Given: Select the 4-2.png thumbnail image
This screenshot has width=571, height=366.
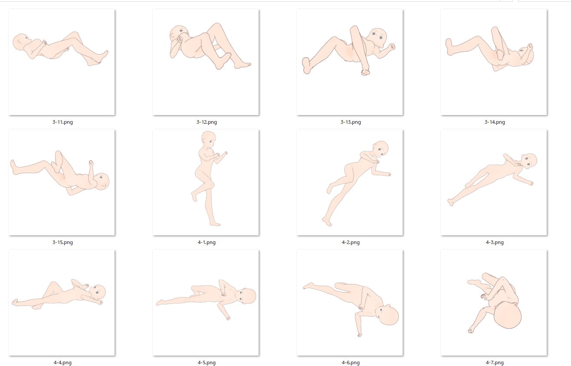Looking at the screenshot, I should (350, 182).
